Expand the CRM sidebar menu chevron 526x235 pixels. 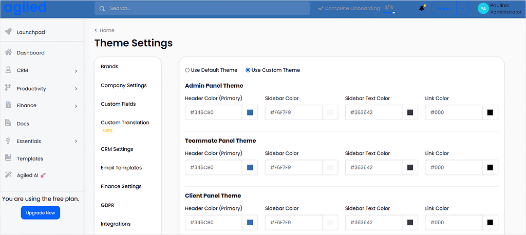76,71
